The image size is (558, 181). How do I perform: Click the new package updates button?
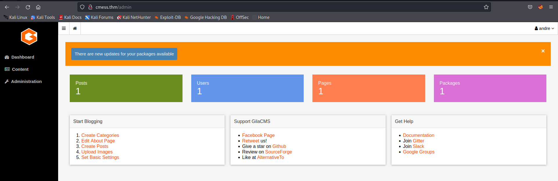(x=124, y=54)
